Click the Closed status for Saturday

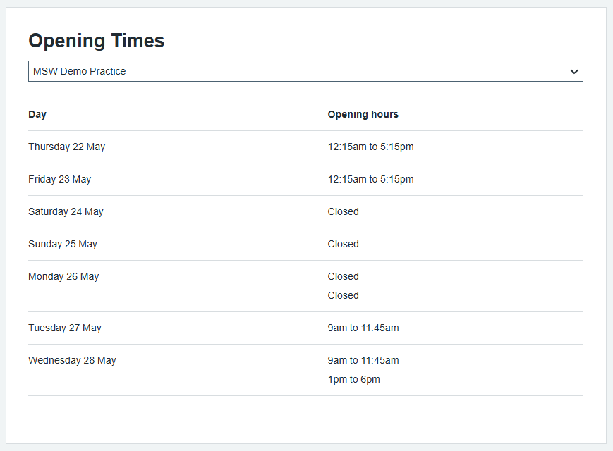tap(343, 211)
